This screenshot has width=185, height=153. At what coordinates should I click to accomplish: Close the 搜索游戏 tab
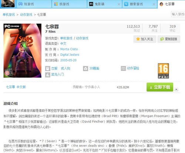pyautogui.click(x=154, y=4)
